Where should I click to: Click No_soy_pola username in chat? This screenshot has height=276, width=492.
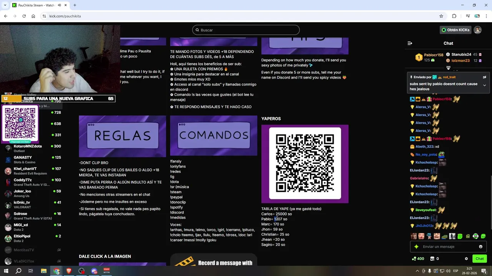pos(426,154)
